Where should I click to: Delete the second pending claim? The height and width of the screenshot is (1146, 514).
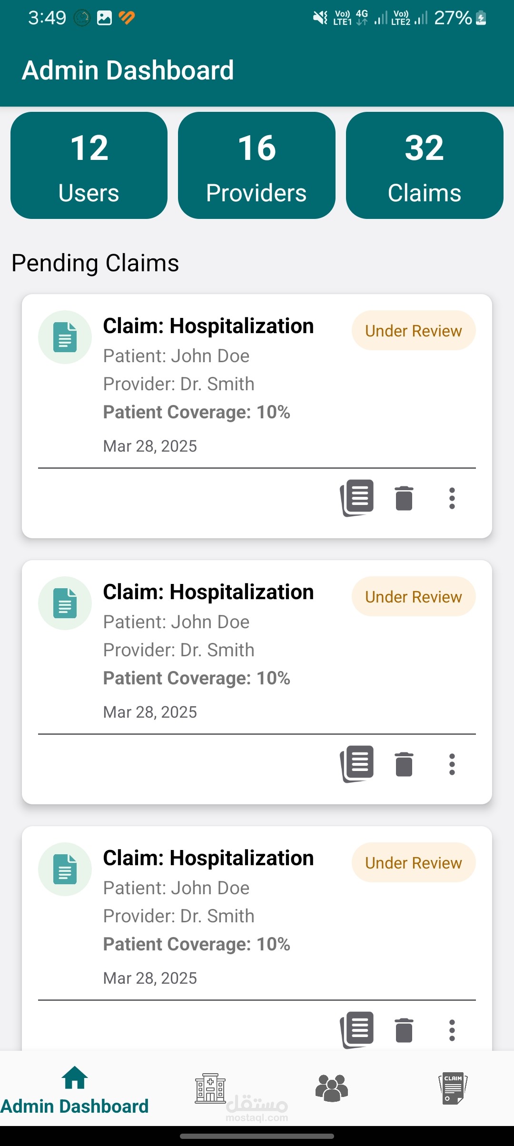click(x=404, y=764)
